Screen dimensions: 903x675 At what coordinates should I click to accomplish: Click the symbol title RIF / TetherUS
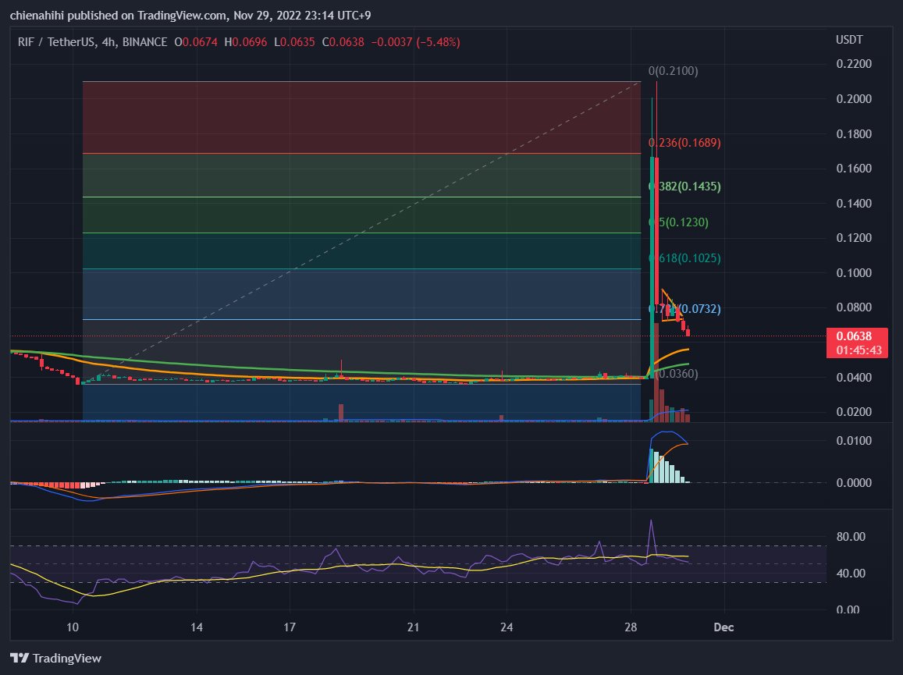click(x=56, y=42)
